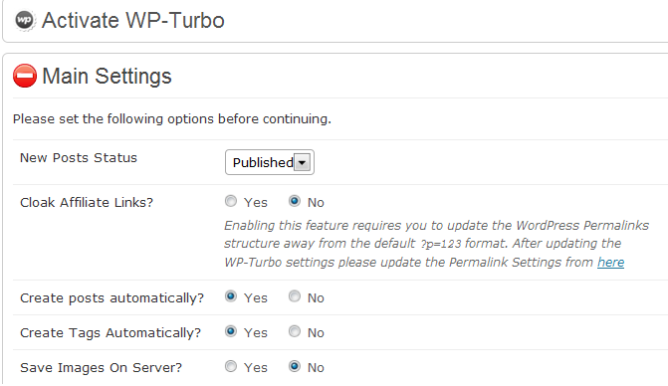
Task: Click the Save Images On Server? label
Action: [101, 368]
